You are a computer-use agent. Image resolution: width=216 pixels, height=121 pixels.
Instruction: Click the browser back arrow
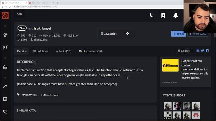3,7
